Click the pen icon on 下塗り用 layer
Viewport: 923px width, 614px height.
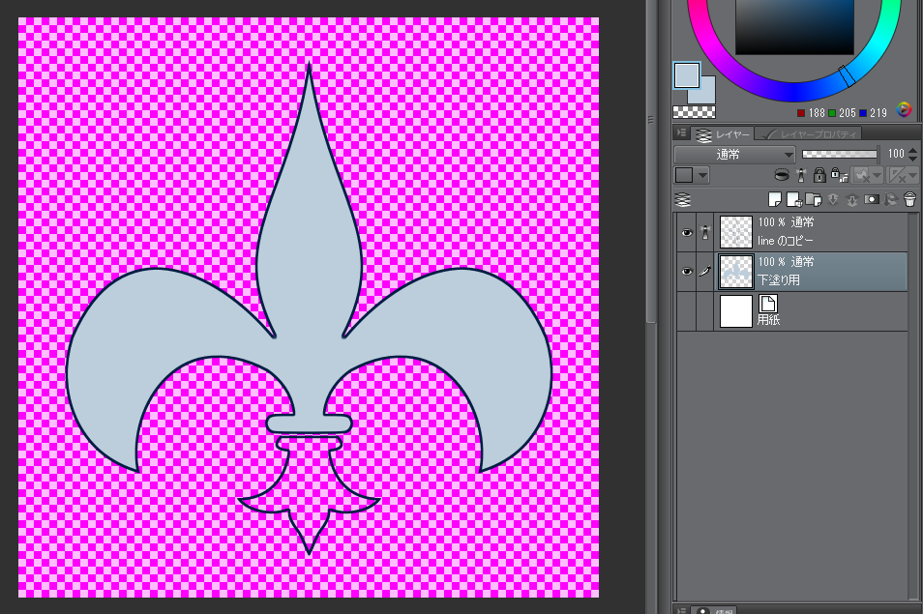(x=704, y=271)
